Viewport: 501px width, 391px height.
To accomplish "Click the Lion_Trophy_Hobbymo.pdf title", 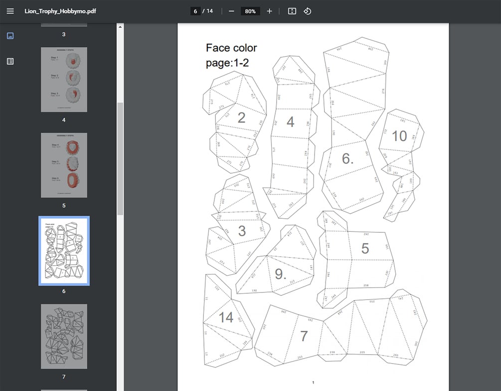I will pyautogui.click(x=60, y=11).
